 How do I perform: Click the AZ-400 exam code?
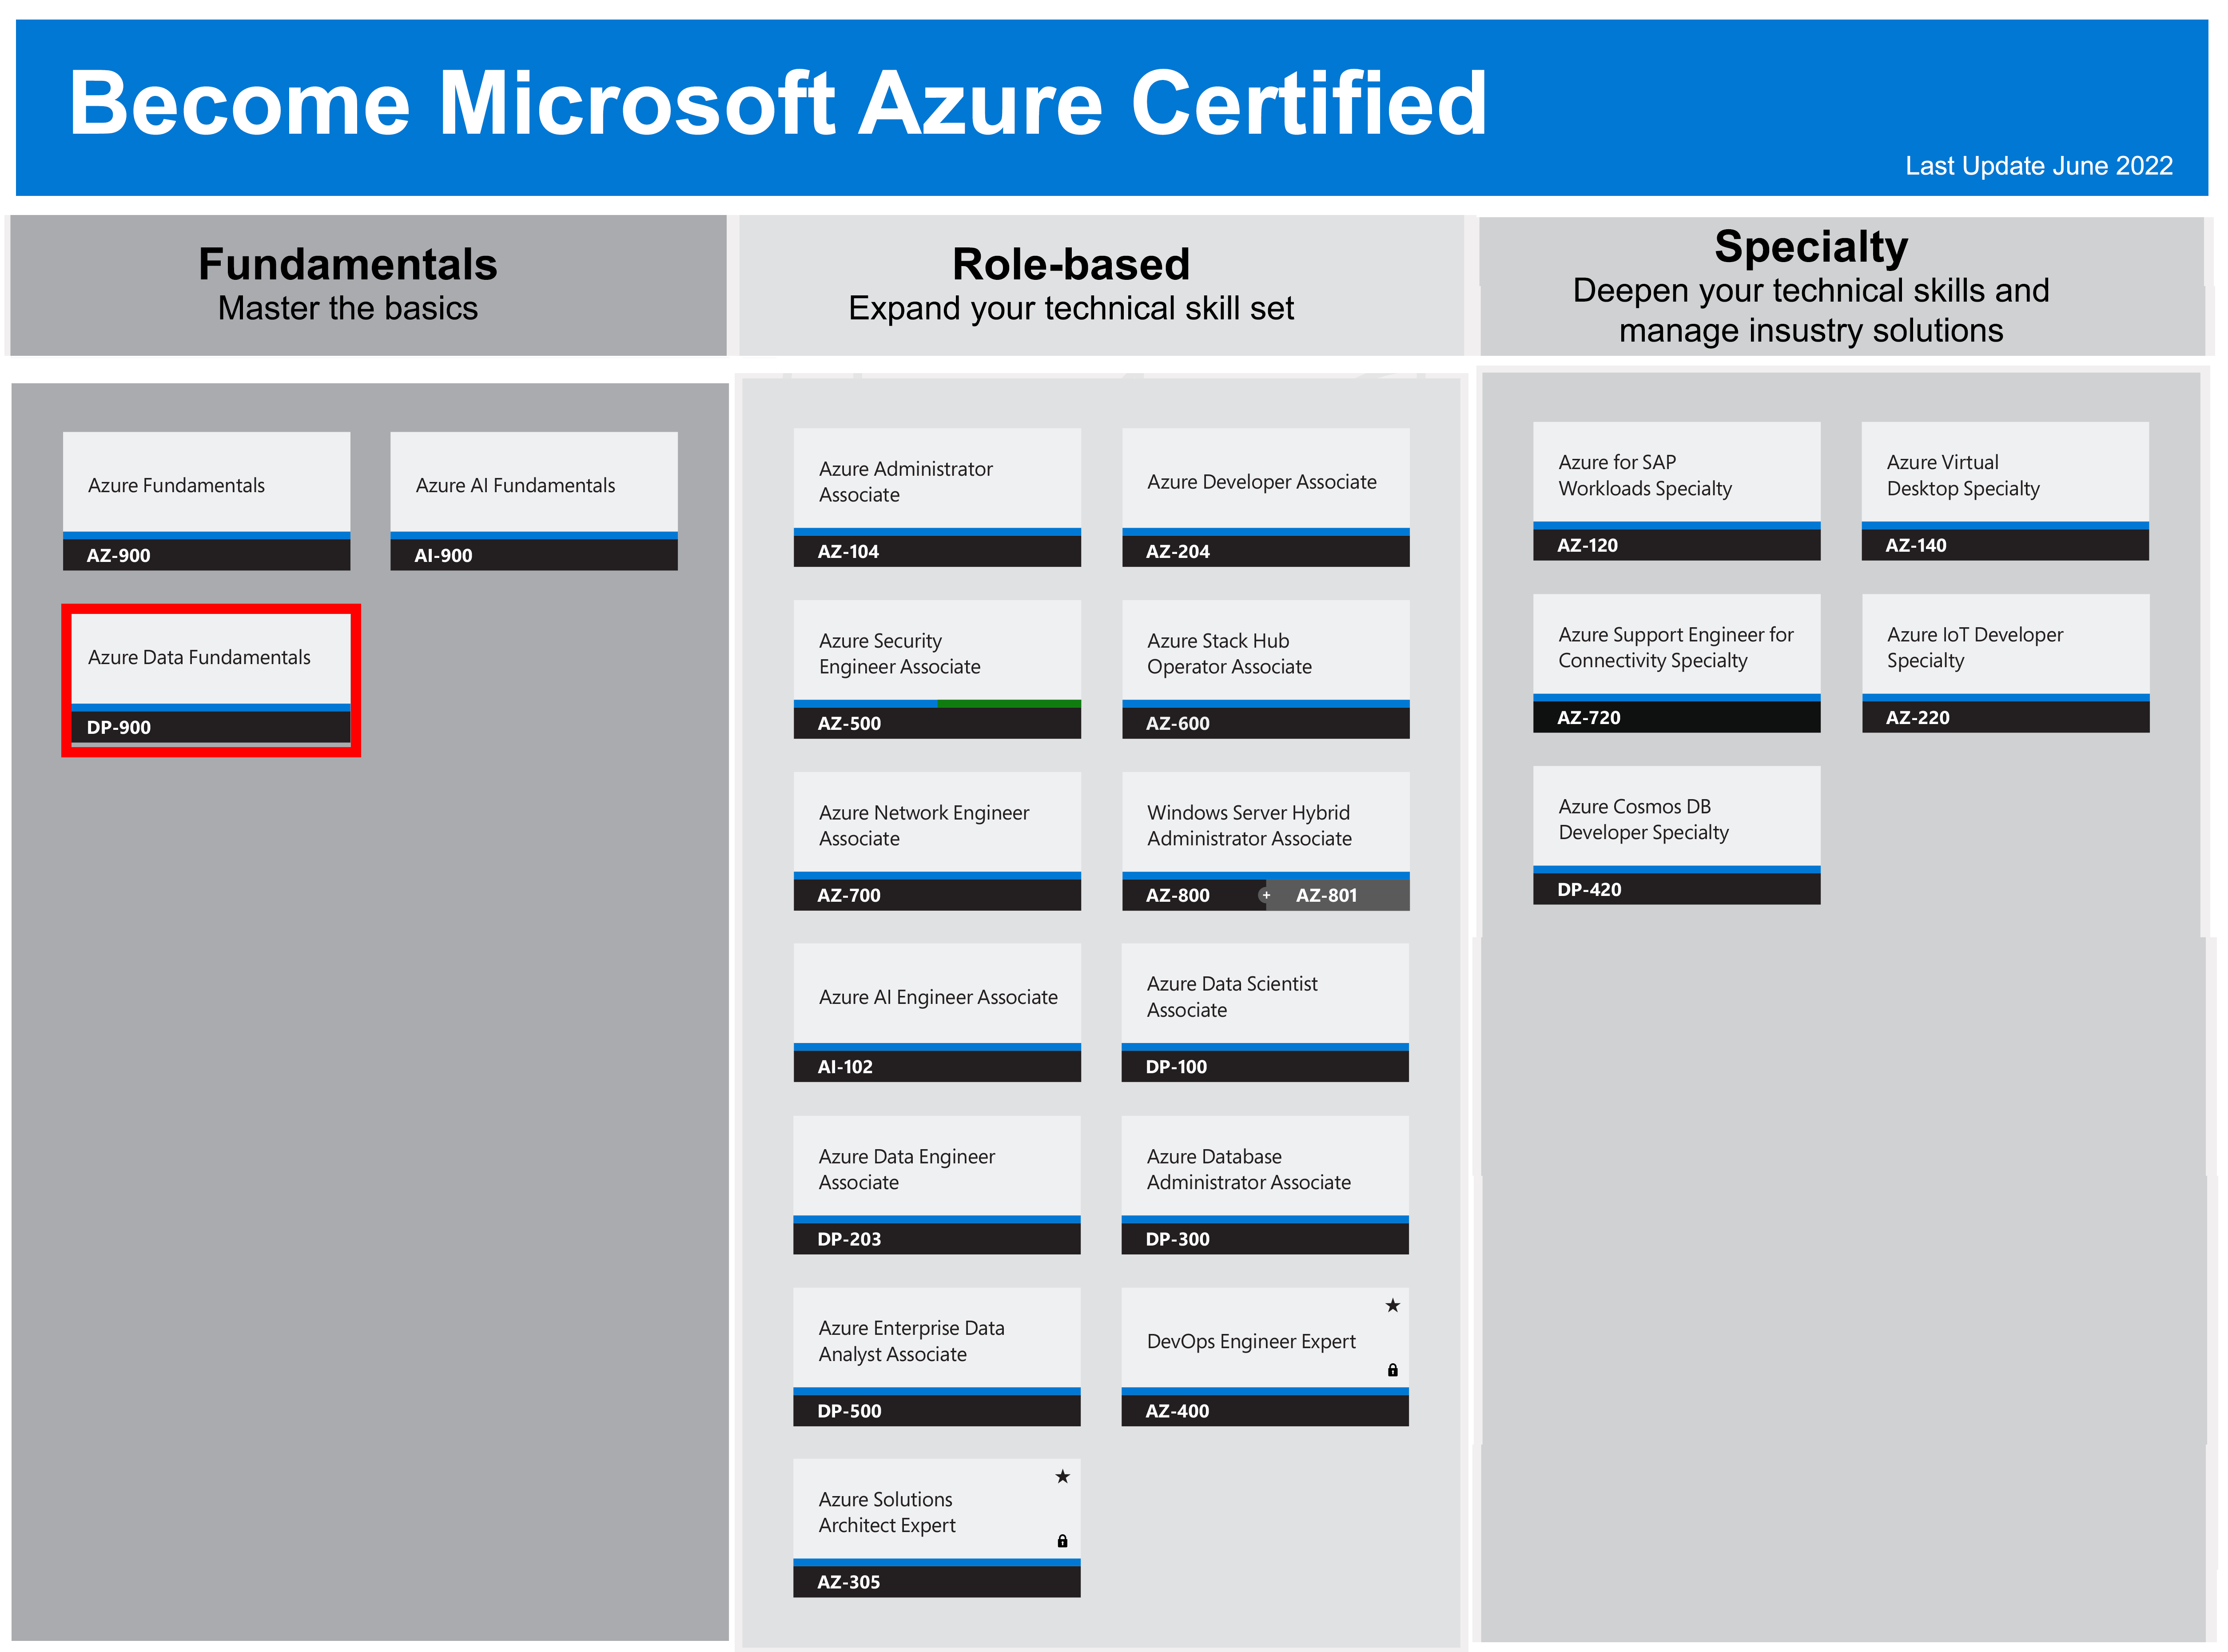[x=1177, y=1411]
